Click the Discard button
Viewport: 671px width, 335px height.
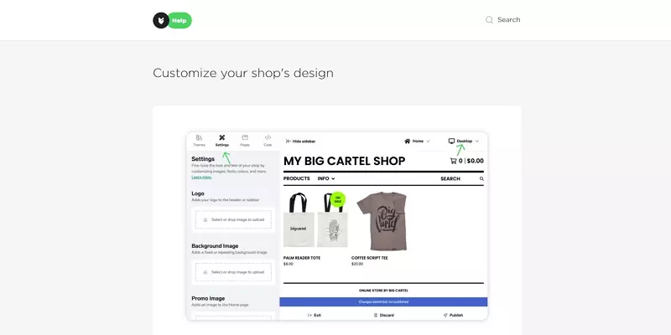(x=384, y=315)
